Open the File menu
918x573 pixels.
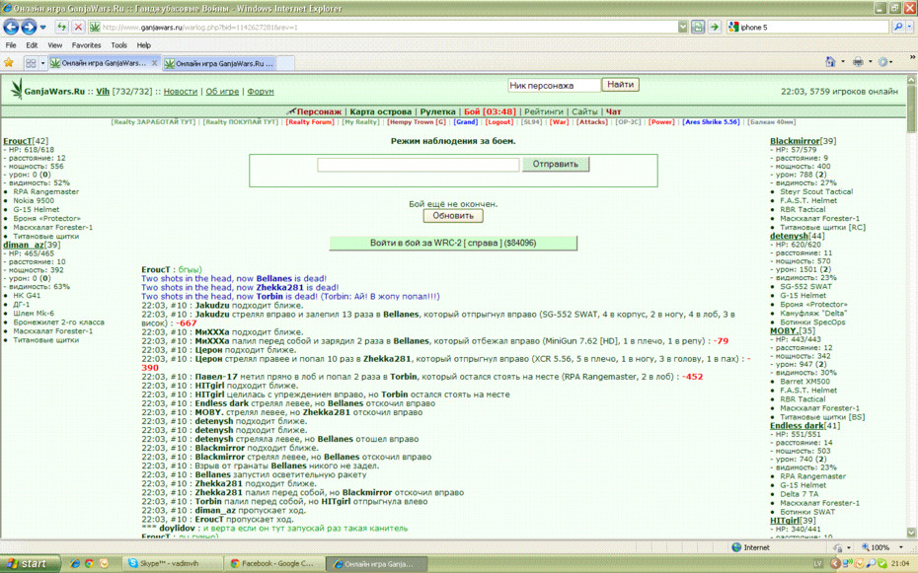point(11,45)
